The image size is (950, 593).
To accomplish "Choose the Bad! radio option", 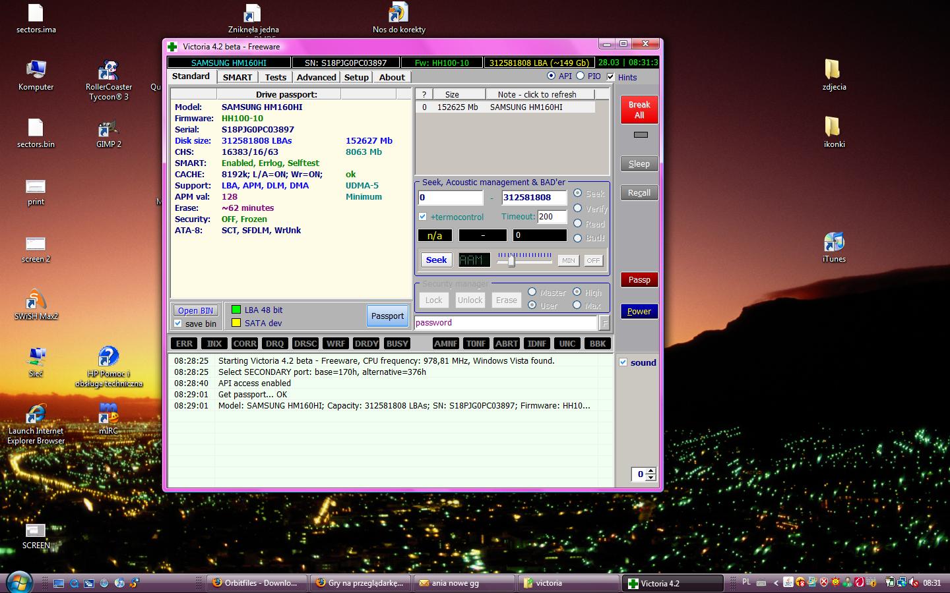I will click(x=578, y=238).
